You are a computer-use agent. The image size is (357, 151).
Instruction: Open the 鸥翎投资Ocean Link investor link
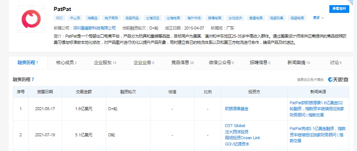(x=242, y=138)
